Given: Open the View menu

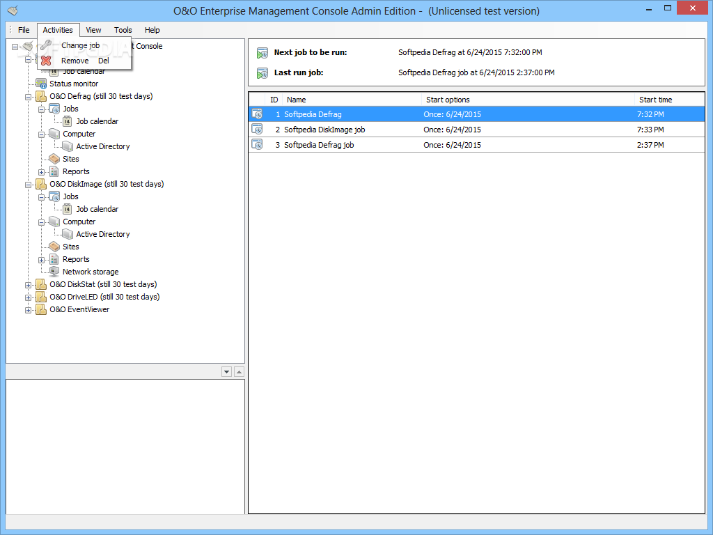Looking at the screenshot, I should coord(93,30).
